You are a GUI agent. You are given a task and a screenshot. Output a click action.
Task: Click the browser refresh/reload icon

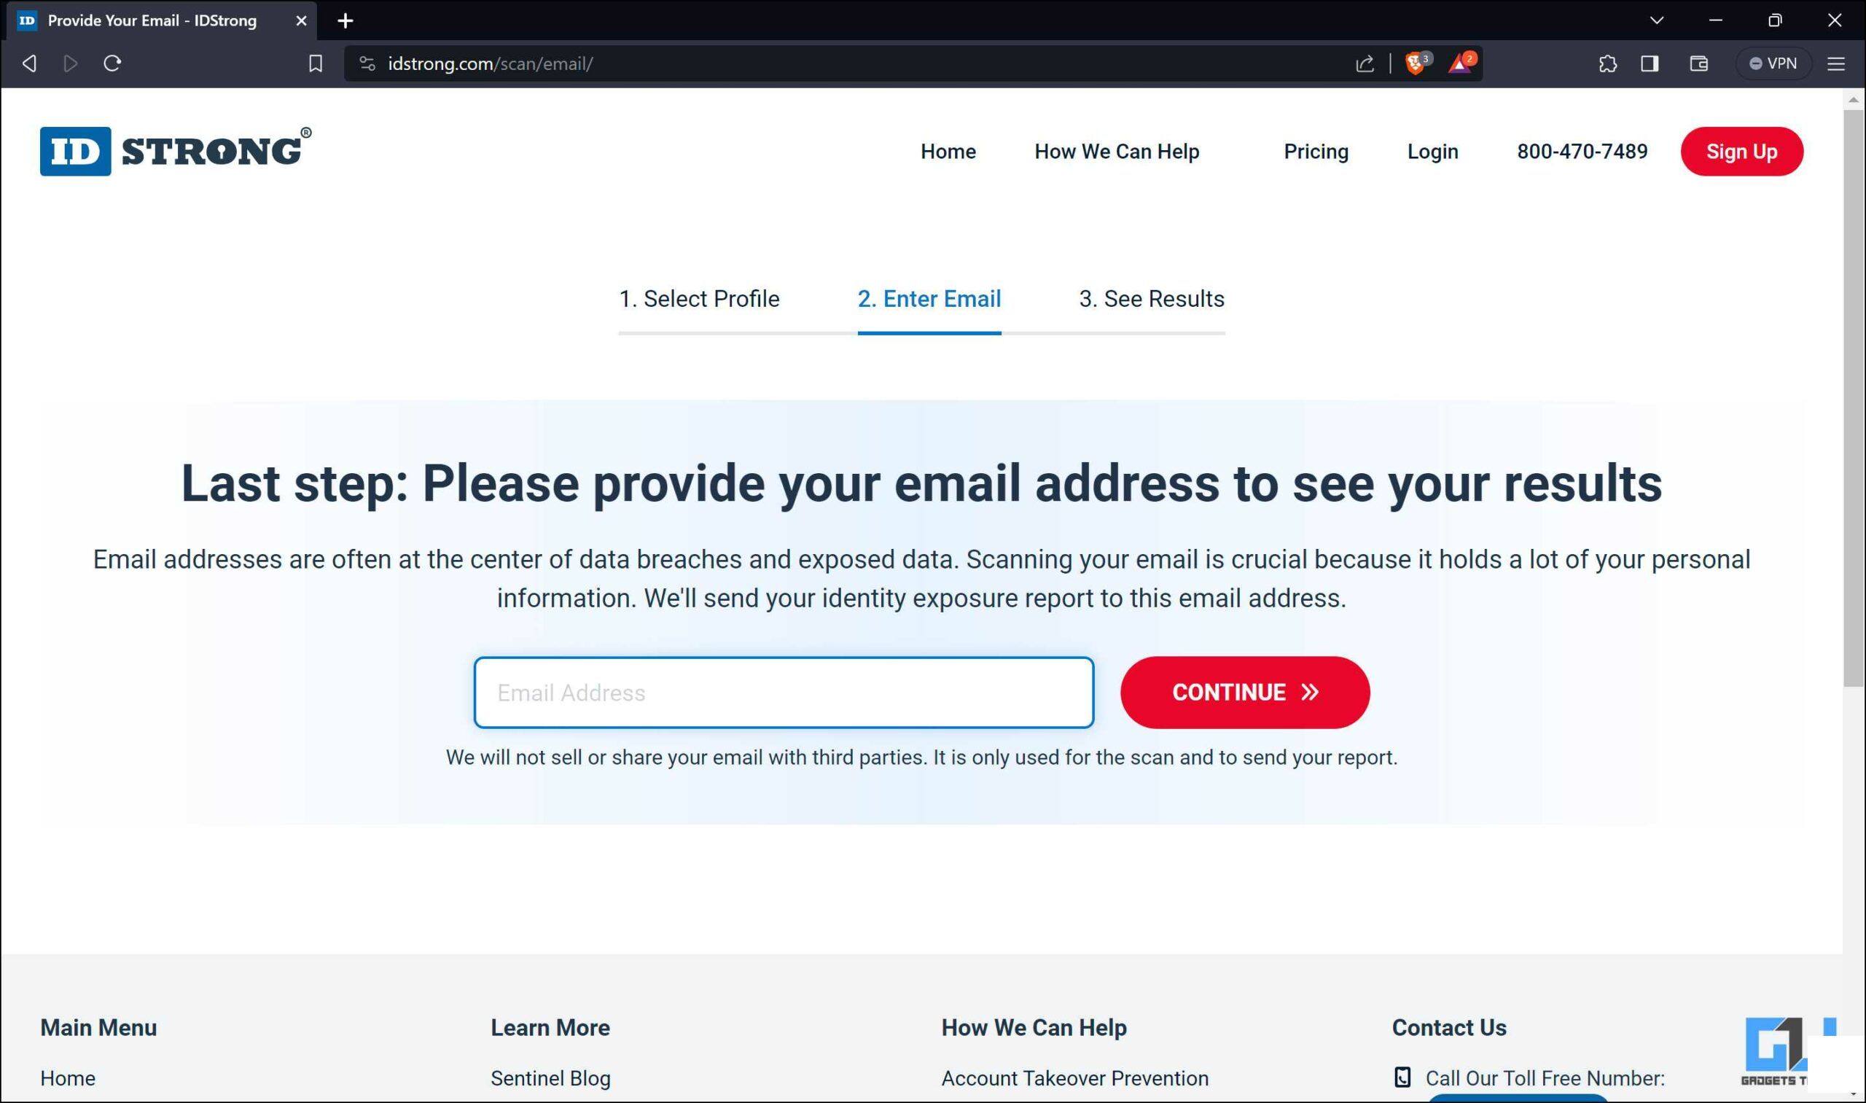tap(112, 63)
